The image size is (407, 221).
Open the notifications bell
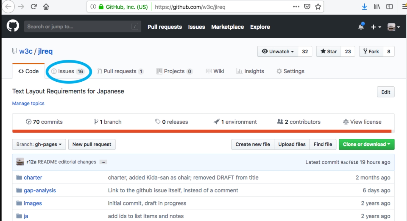[361, 27]
